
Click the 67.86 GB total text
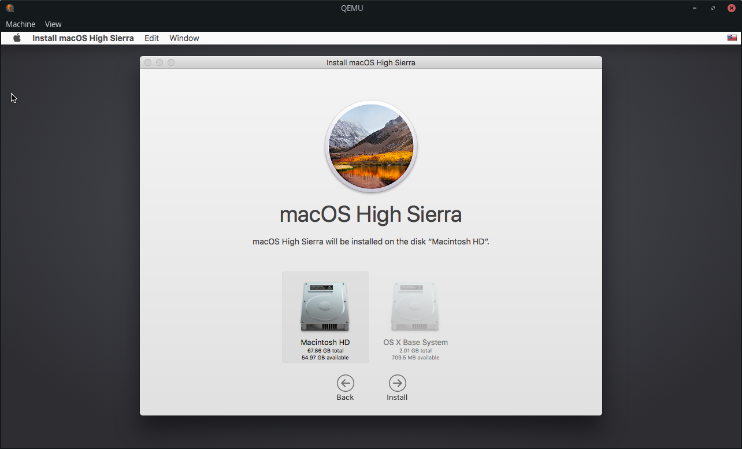pos(325,351)
